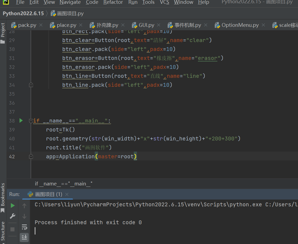
Task: Open the View menu
Action: (49, 2)
